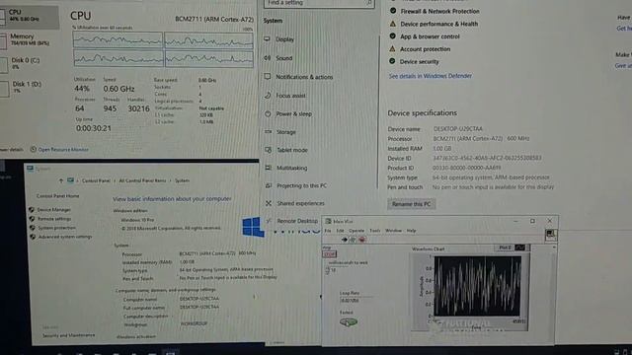Open the Edit menu in LabVIEW
Screen dimensions: 632x355
340,231
